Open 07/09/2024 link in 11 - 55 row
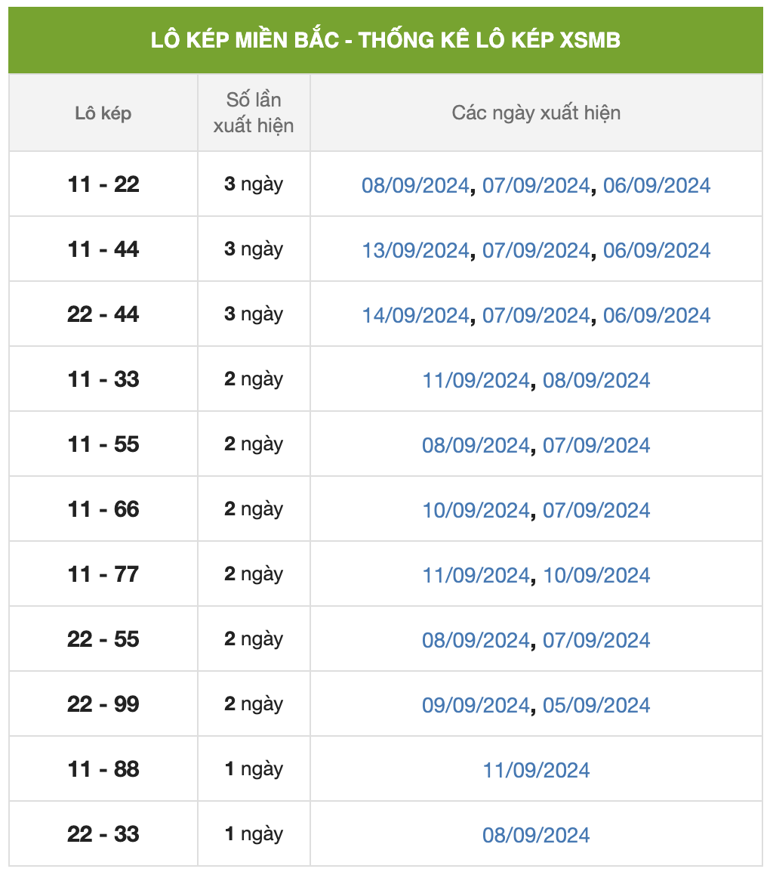Image resolution: width=770 pixels, height=875 pixels. tap(596, 445)
